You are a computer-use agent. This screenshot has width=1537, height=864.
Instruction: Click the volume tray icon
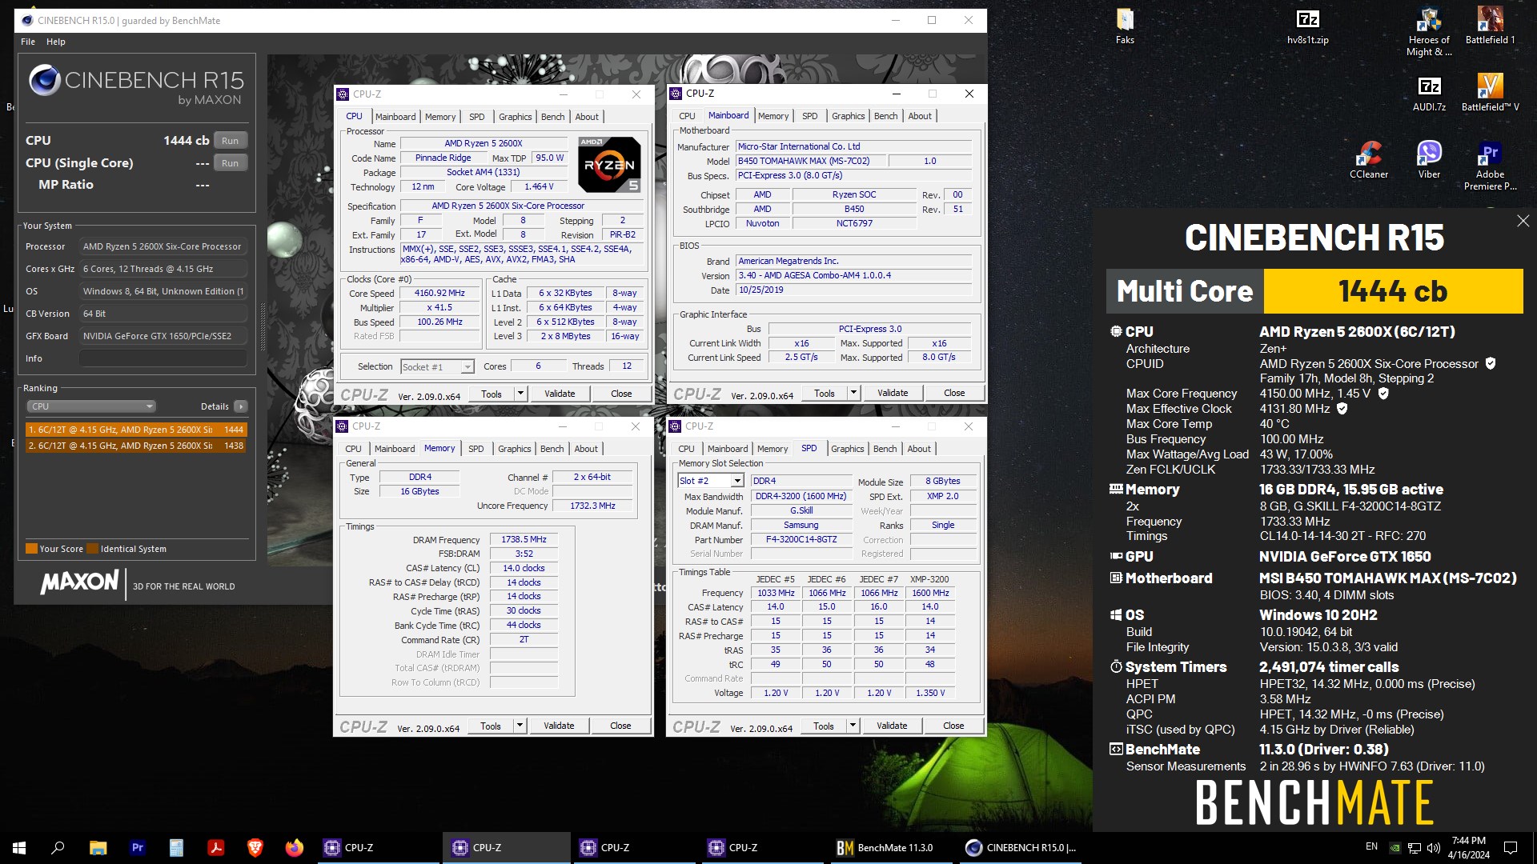(x=1434, y=847)
